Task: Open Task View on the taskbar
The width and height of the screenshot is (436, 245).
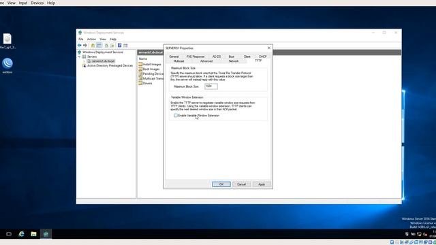Action: [9, 234]
